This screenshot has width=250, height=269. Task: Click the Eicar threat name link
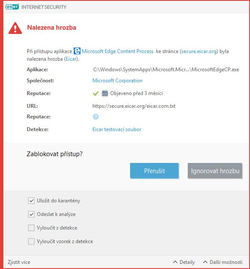coord(71,59)
